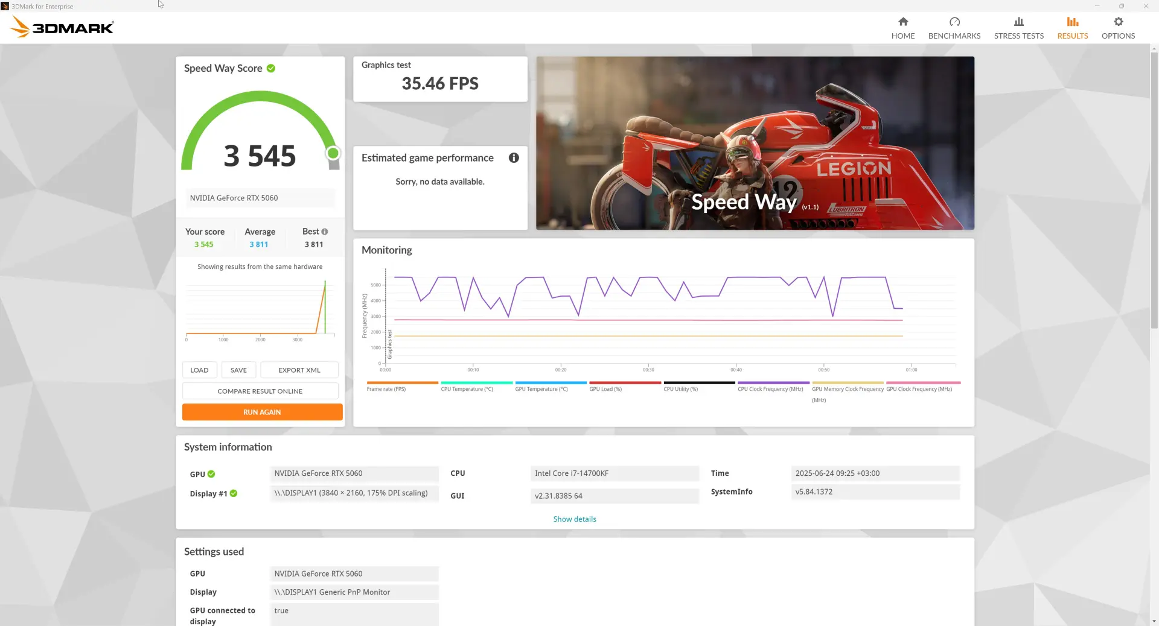Viewport: 1159px width, 626px height.
Task: Click the SAVE button
Action: (238, 370)
